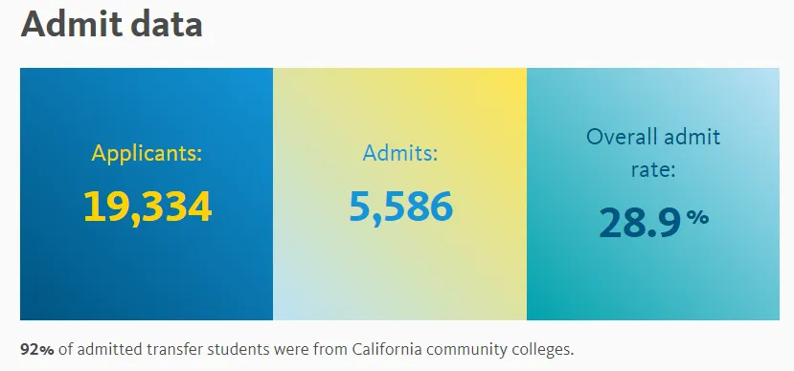This screenshot has height=371, width=794.
Task: Select the yellow Admits tile
Action: (x=400, y=194)
